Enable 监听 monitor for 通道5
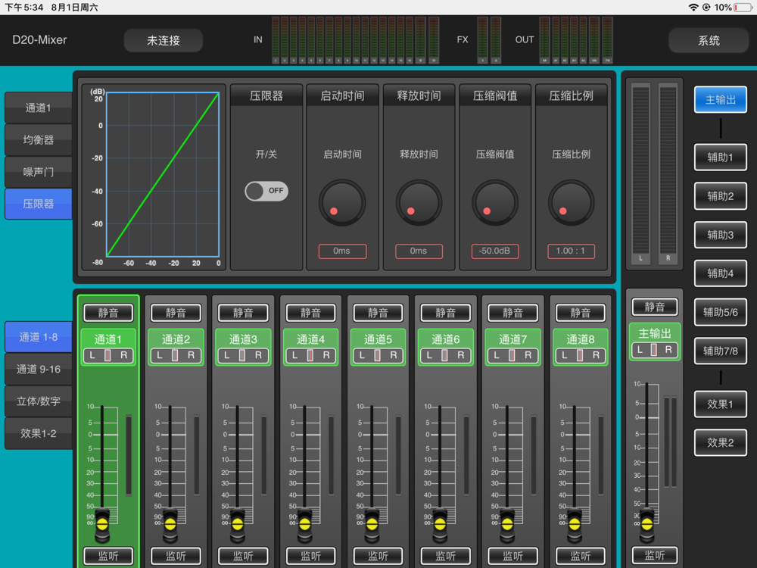 pos(378,556)
